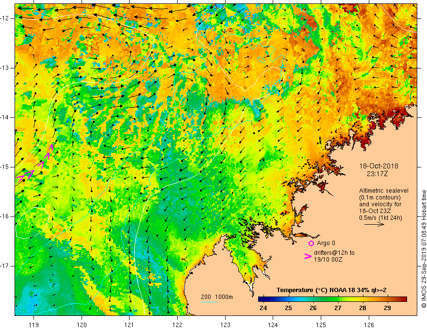Click the Altimetric sealevel label
Image resolution: width=427 pixels, height=330 pixels.
[x=384, y=191]
